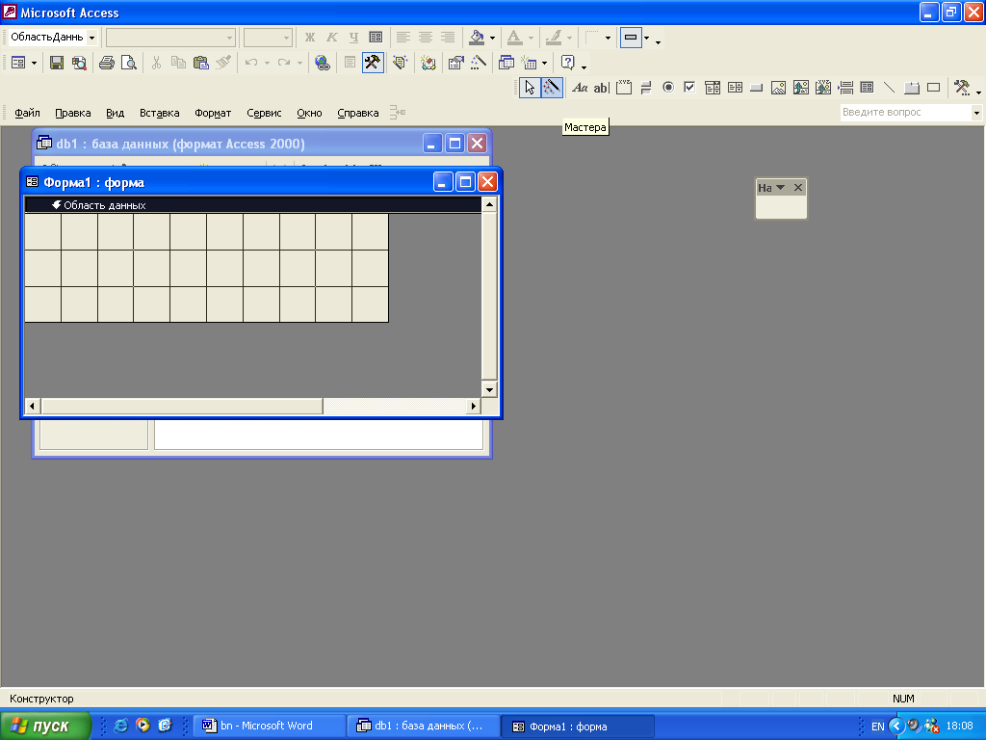Open the Properties sheet icon
Viewport: 986px width, 740px height.
(x=455, y=63)
